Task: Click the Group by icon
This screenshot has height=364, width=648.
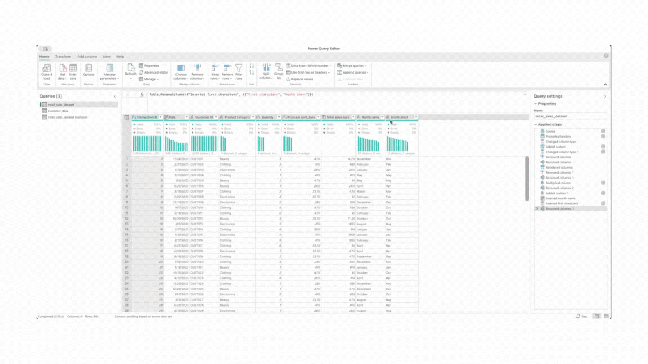Action: point(278,68)
